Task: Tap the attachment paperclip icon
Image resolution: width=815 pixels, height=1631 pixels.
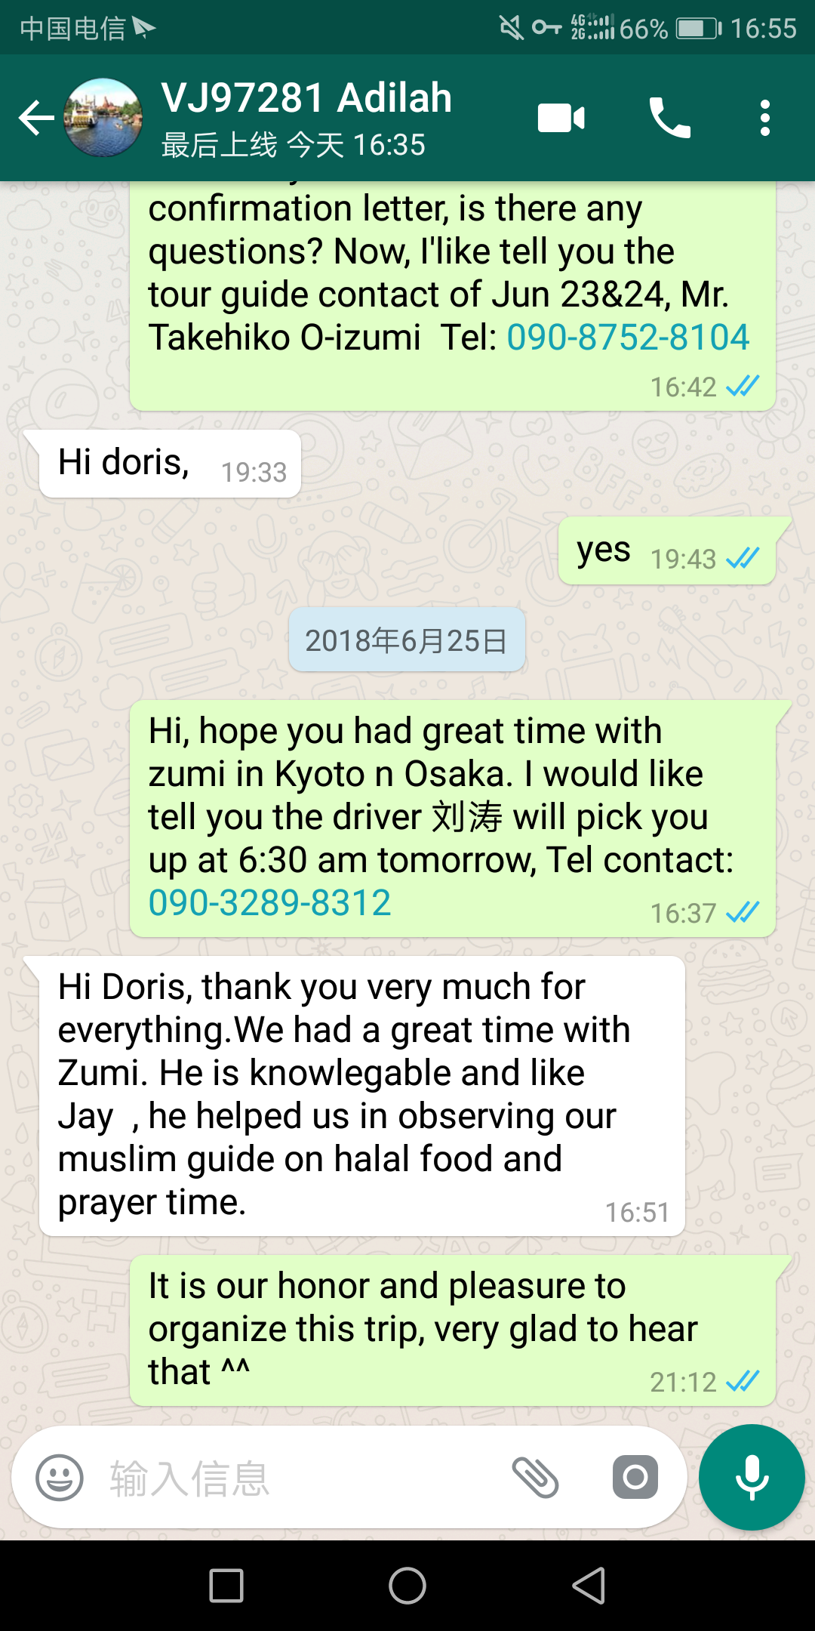Action: 535,1478
